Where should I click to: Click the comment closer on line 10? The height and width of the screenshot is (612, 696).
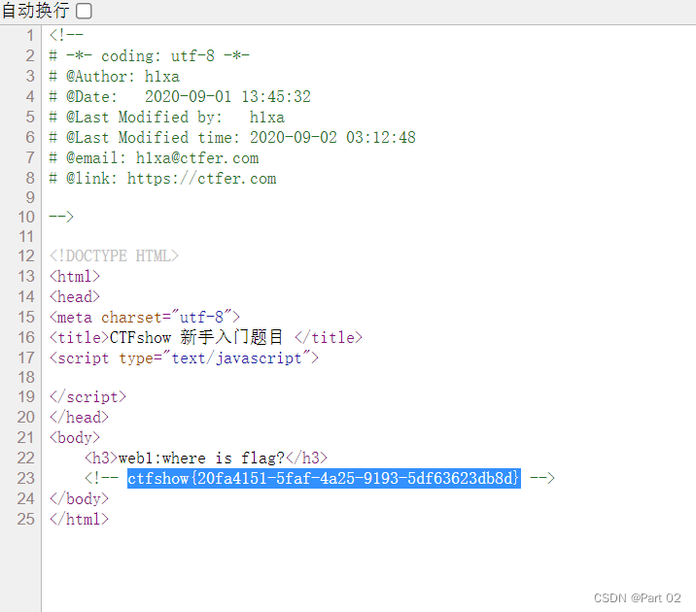click(61, 217)
